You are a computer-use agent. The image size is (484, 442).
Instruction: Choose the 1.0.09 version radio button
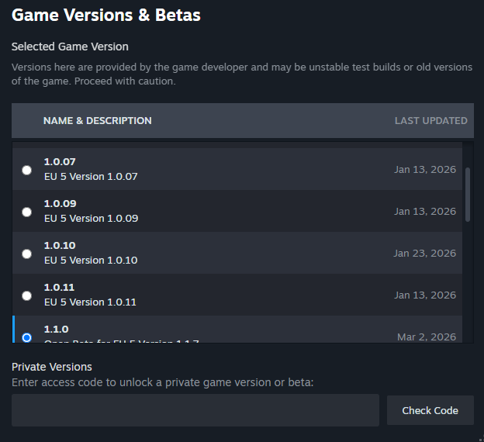27,212
